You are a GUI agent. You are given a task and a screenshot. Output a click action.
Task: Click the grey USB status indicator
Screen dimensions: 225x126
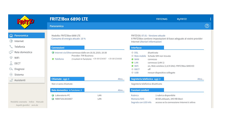point(132,73)
